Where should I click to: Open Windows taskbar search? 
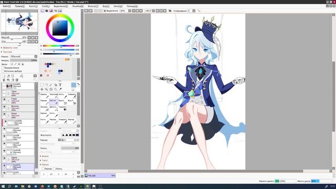coord(9,186)
